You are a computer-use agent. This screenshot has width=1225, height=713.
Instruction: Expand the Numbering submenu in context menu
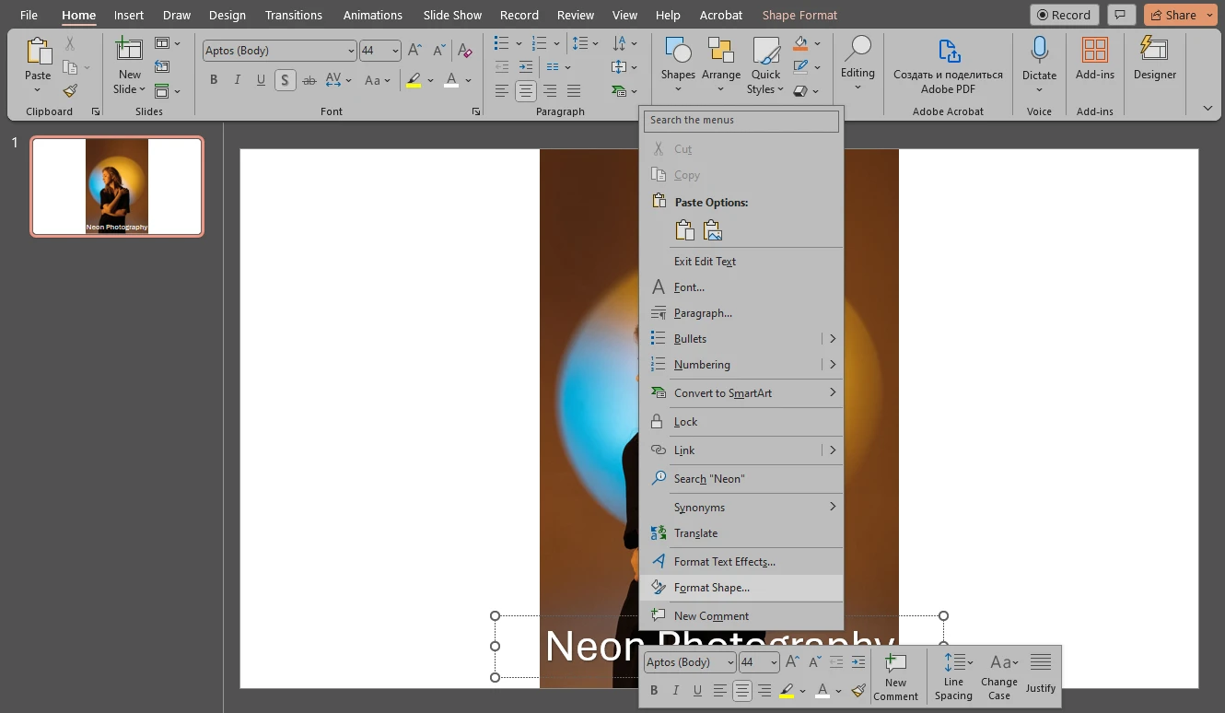[831, 364]
